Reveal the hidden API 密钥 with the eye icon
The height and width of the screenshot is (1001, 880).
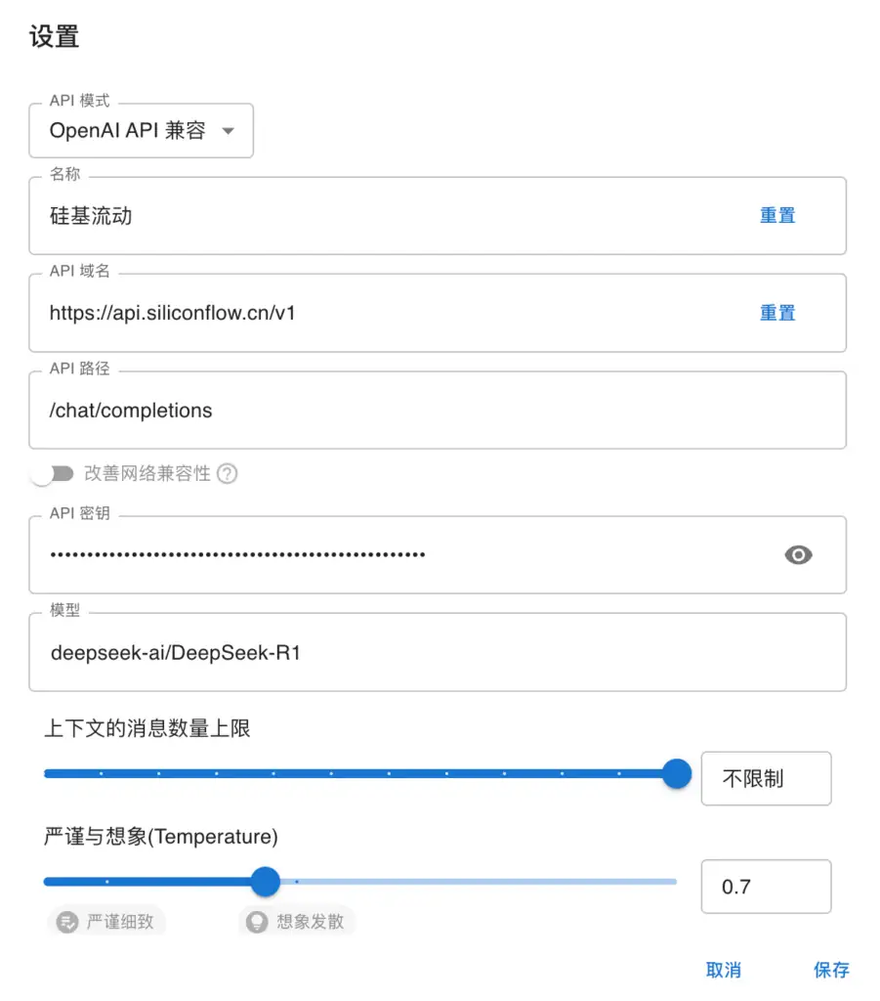[x=798, y=554]
